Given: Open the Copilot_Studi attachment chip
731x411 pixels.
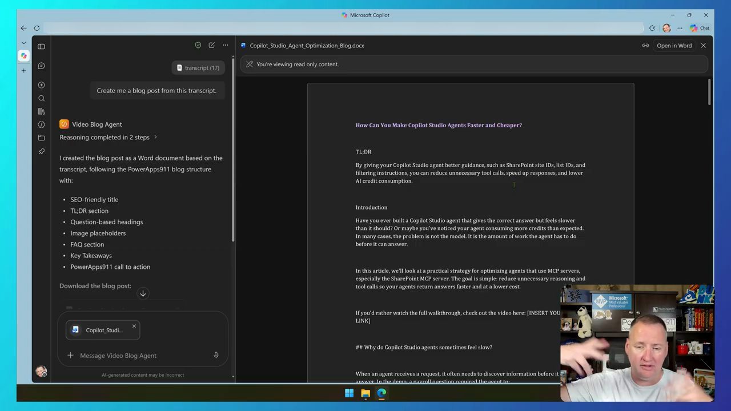Looking at the screenshot, I should coord(103,330).
